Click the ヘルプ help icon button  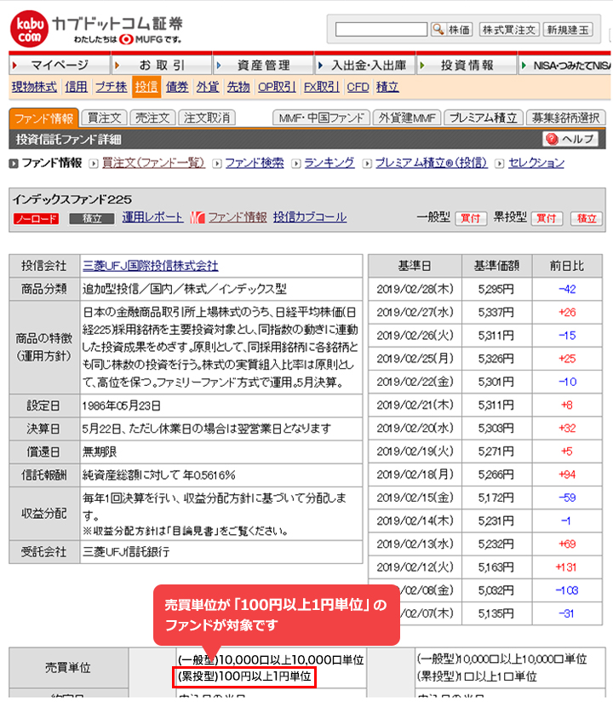570,140
